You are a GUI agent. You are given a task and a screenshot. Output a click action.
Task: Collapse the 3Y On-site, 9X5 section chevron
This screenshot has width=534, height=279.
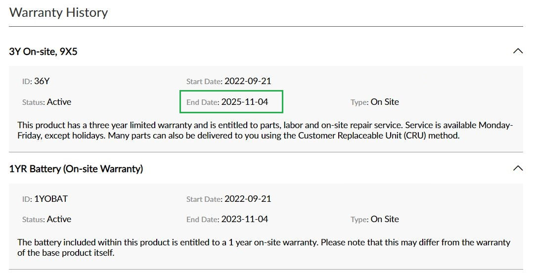[518, 51]
